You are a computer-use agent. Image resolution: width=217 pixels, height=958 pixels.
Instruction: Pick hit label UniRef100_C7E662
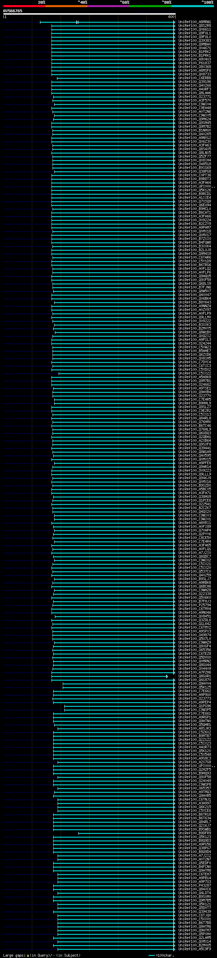pos(194,691)
